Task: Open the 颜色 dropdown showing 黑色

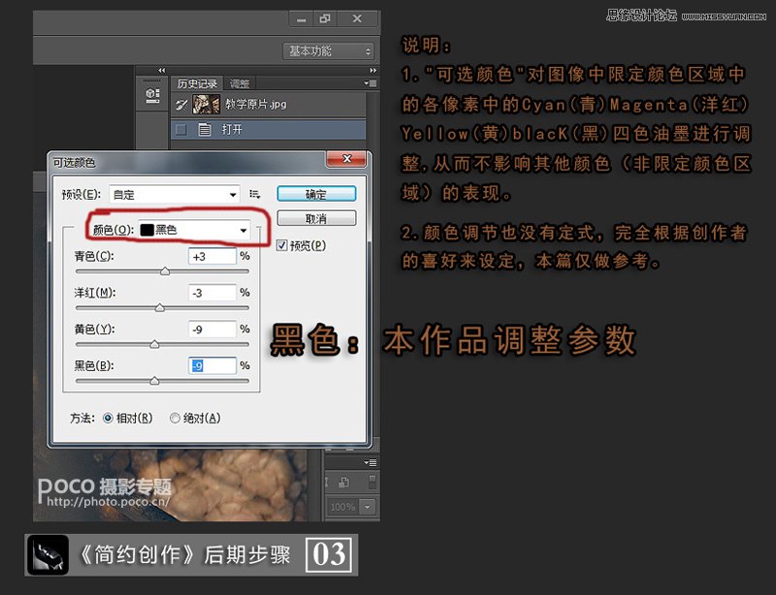Action: 193,230
